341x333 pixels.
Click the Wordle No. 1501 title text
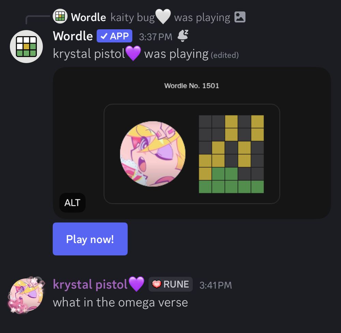tap(192, 86)
